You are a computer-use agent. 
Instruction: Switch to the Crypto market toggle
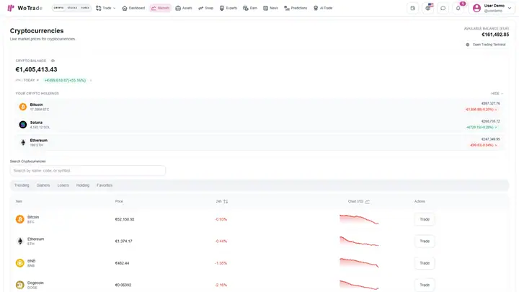(x=58, y=8)
